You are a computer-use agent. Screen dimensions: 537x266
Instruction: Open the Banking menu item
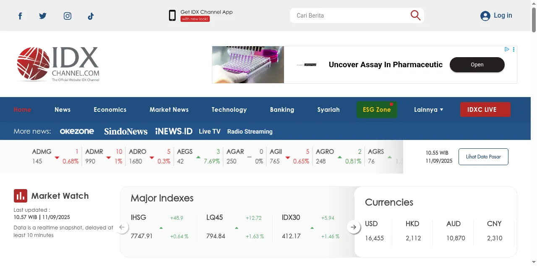pos(282,110)
